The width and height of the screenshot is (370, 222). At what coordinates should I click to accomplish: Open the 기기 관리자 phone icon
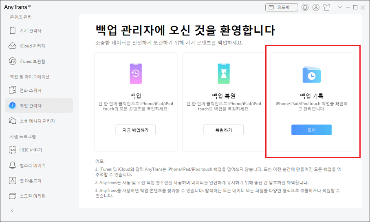[x=13, y=31]
